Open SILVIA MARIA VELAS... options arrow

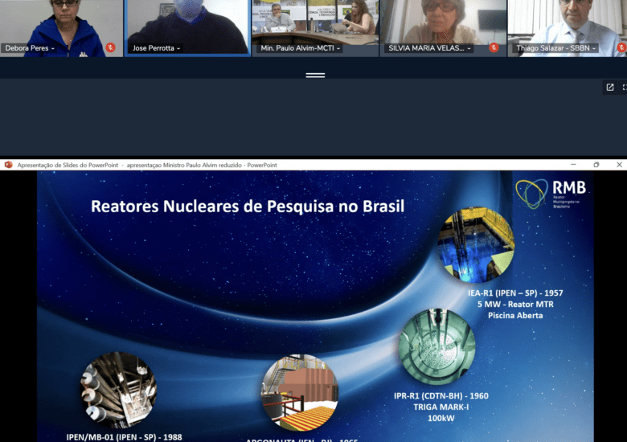pyautogui.click(x=469, y=48)
